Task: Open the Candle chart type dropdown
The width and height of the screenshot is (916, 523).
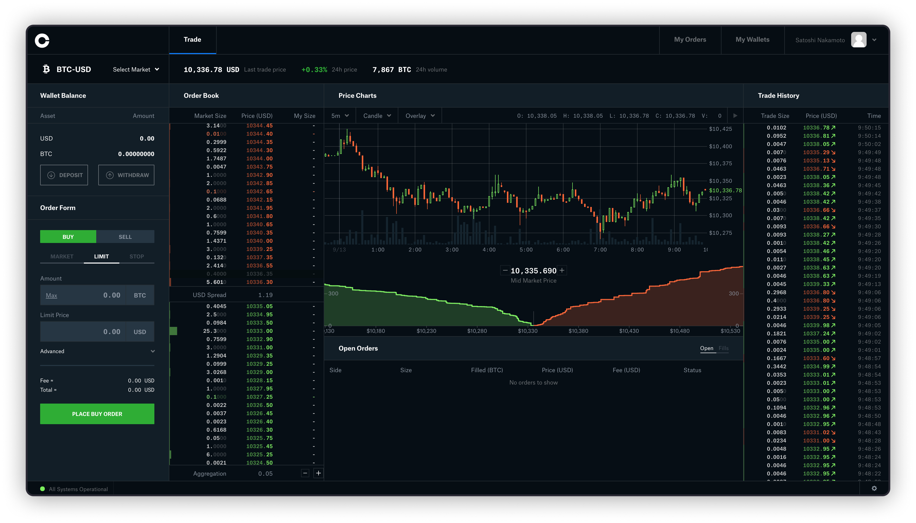Action: pyautogui.click(x=376, y=116)
